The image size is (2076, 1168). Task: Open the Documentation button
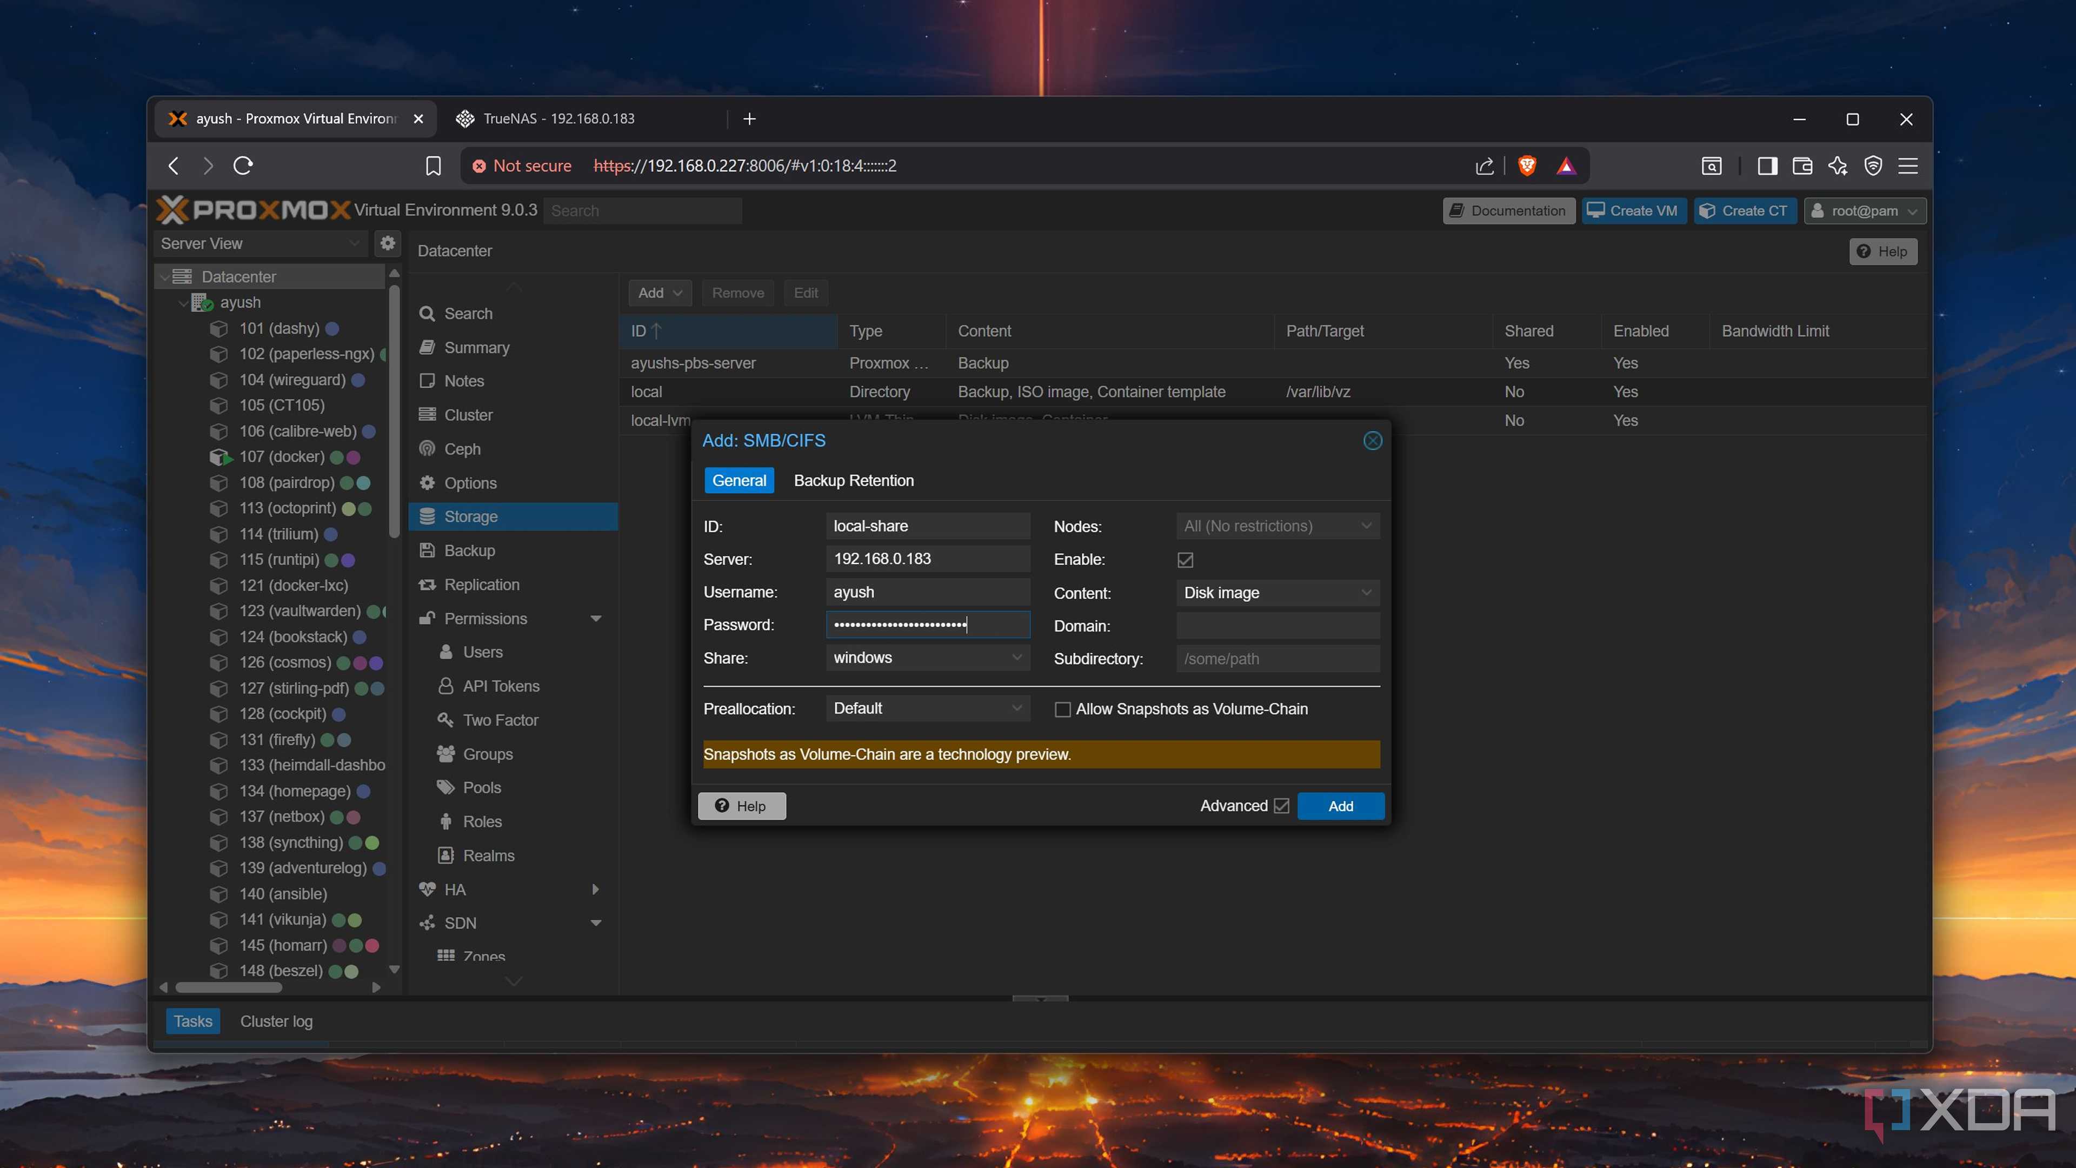(1508, 210)
